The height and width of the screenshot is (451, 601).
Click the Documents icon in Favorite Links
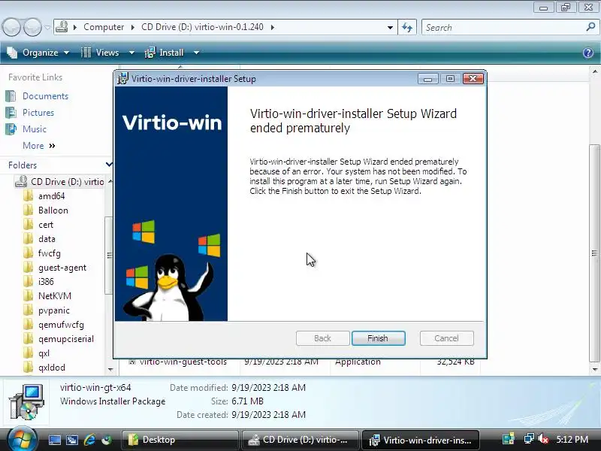(11, 96)
